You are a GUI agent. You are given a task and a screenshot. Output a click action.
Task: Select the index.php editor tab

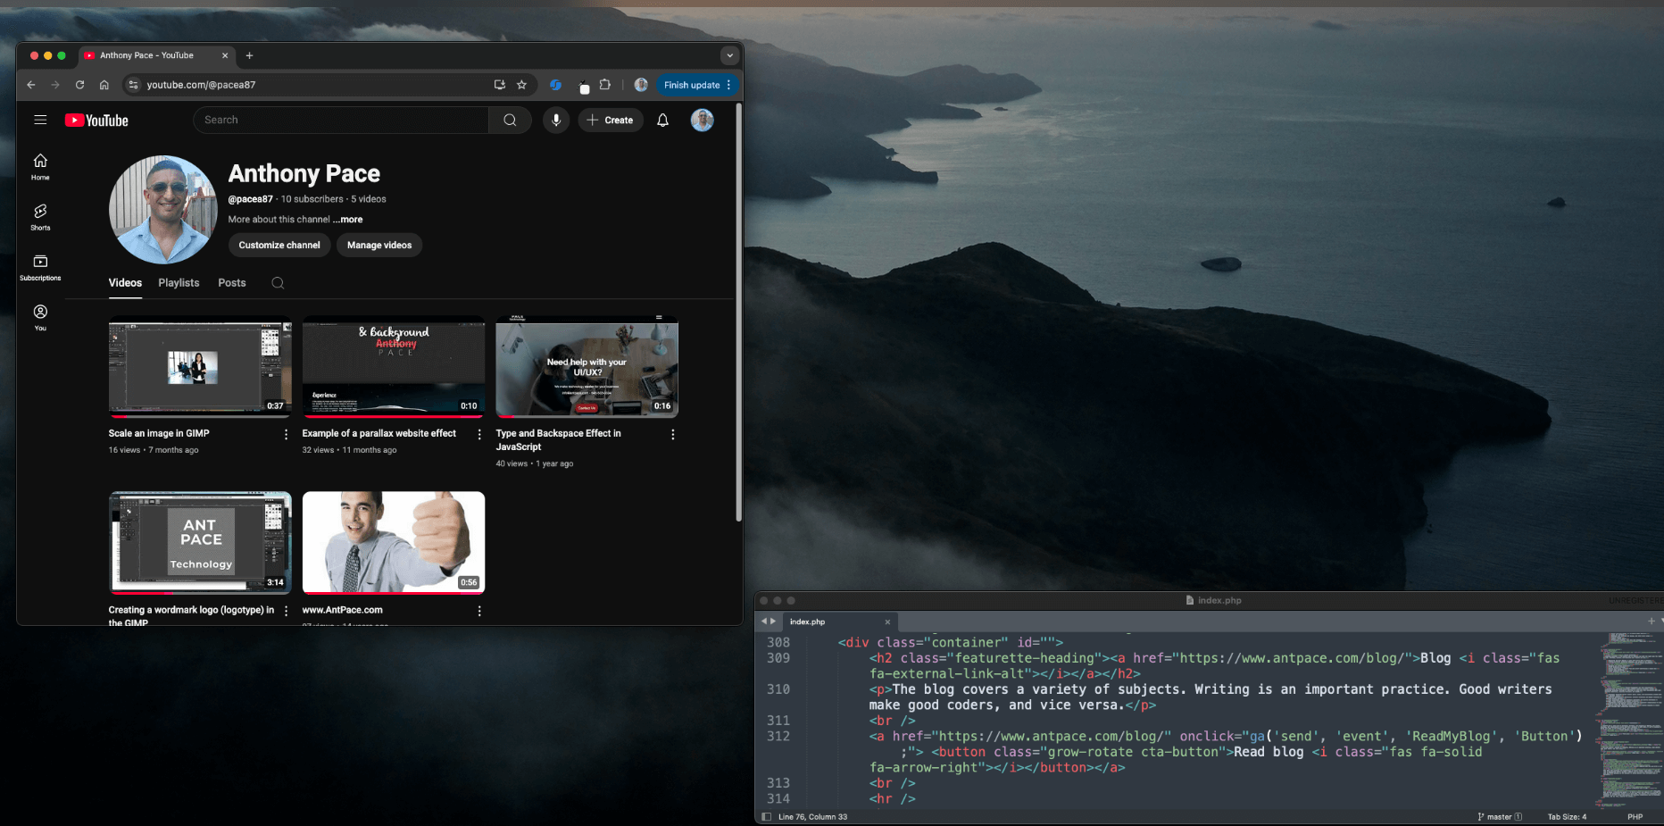[808, 622]
